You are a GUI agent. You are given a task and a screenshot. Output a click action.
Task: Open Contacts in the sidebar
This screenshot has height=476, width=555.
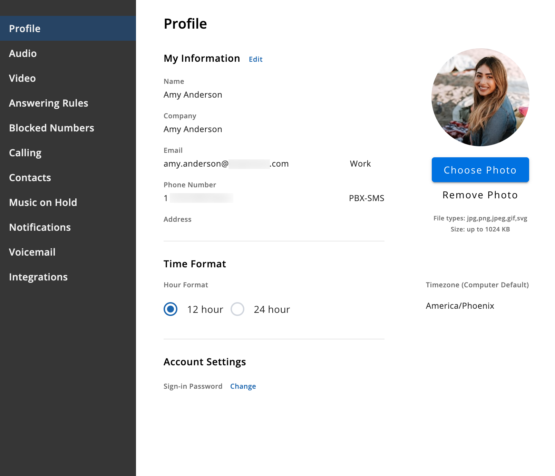coord(68,178)
